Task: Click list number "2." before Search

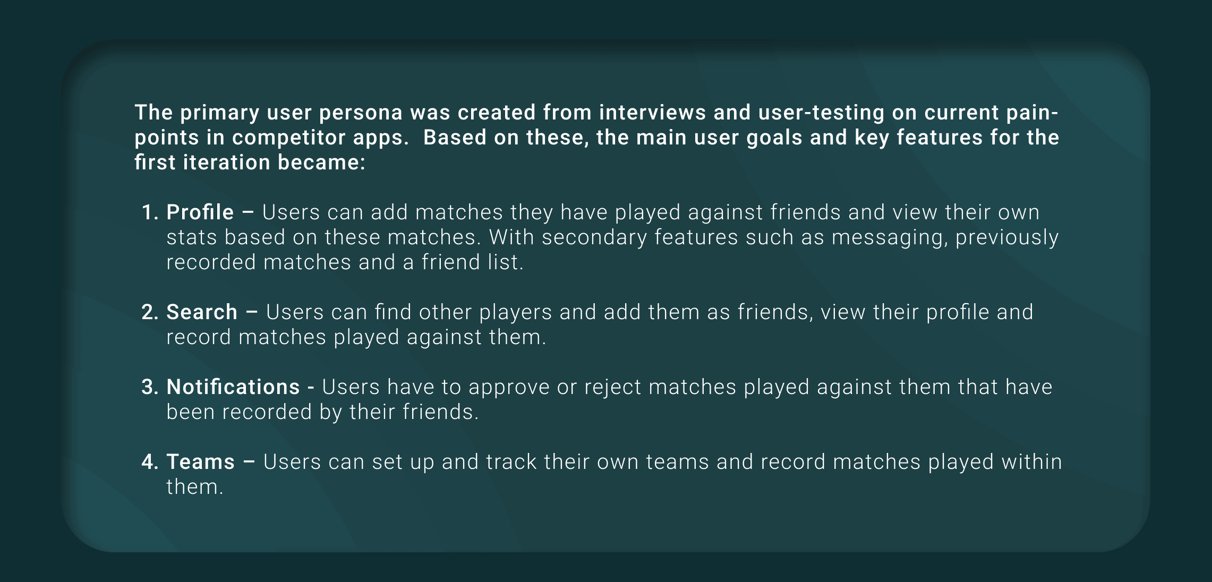Action: tap(150, 312)
